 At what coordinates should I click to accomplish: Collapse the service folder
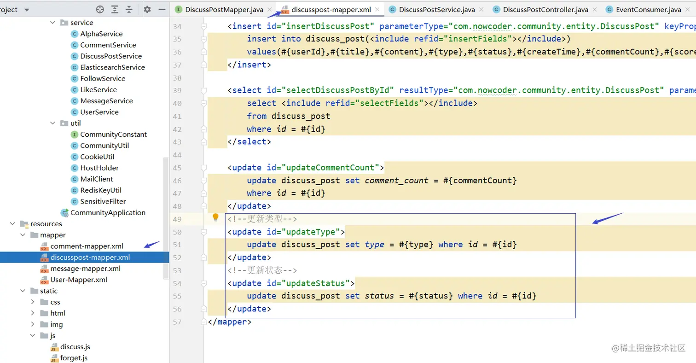pos(53,23)
